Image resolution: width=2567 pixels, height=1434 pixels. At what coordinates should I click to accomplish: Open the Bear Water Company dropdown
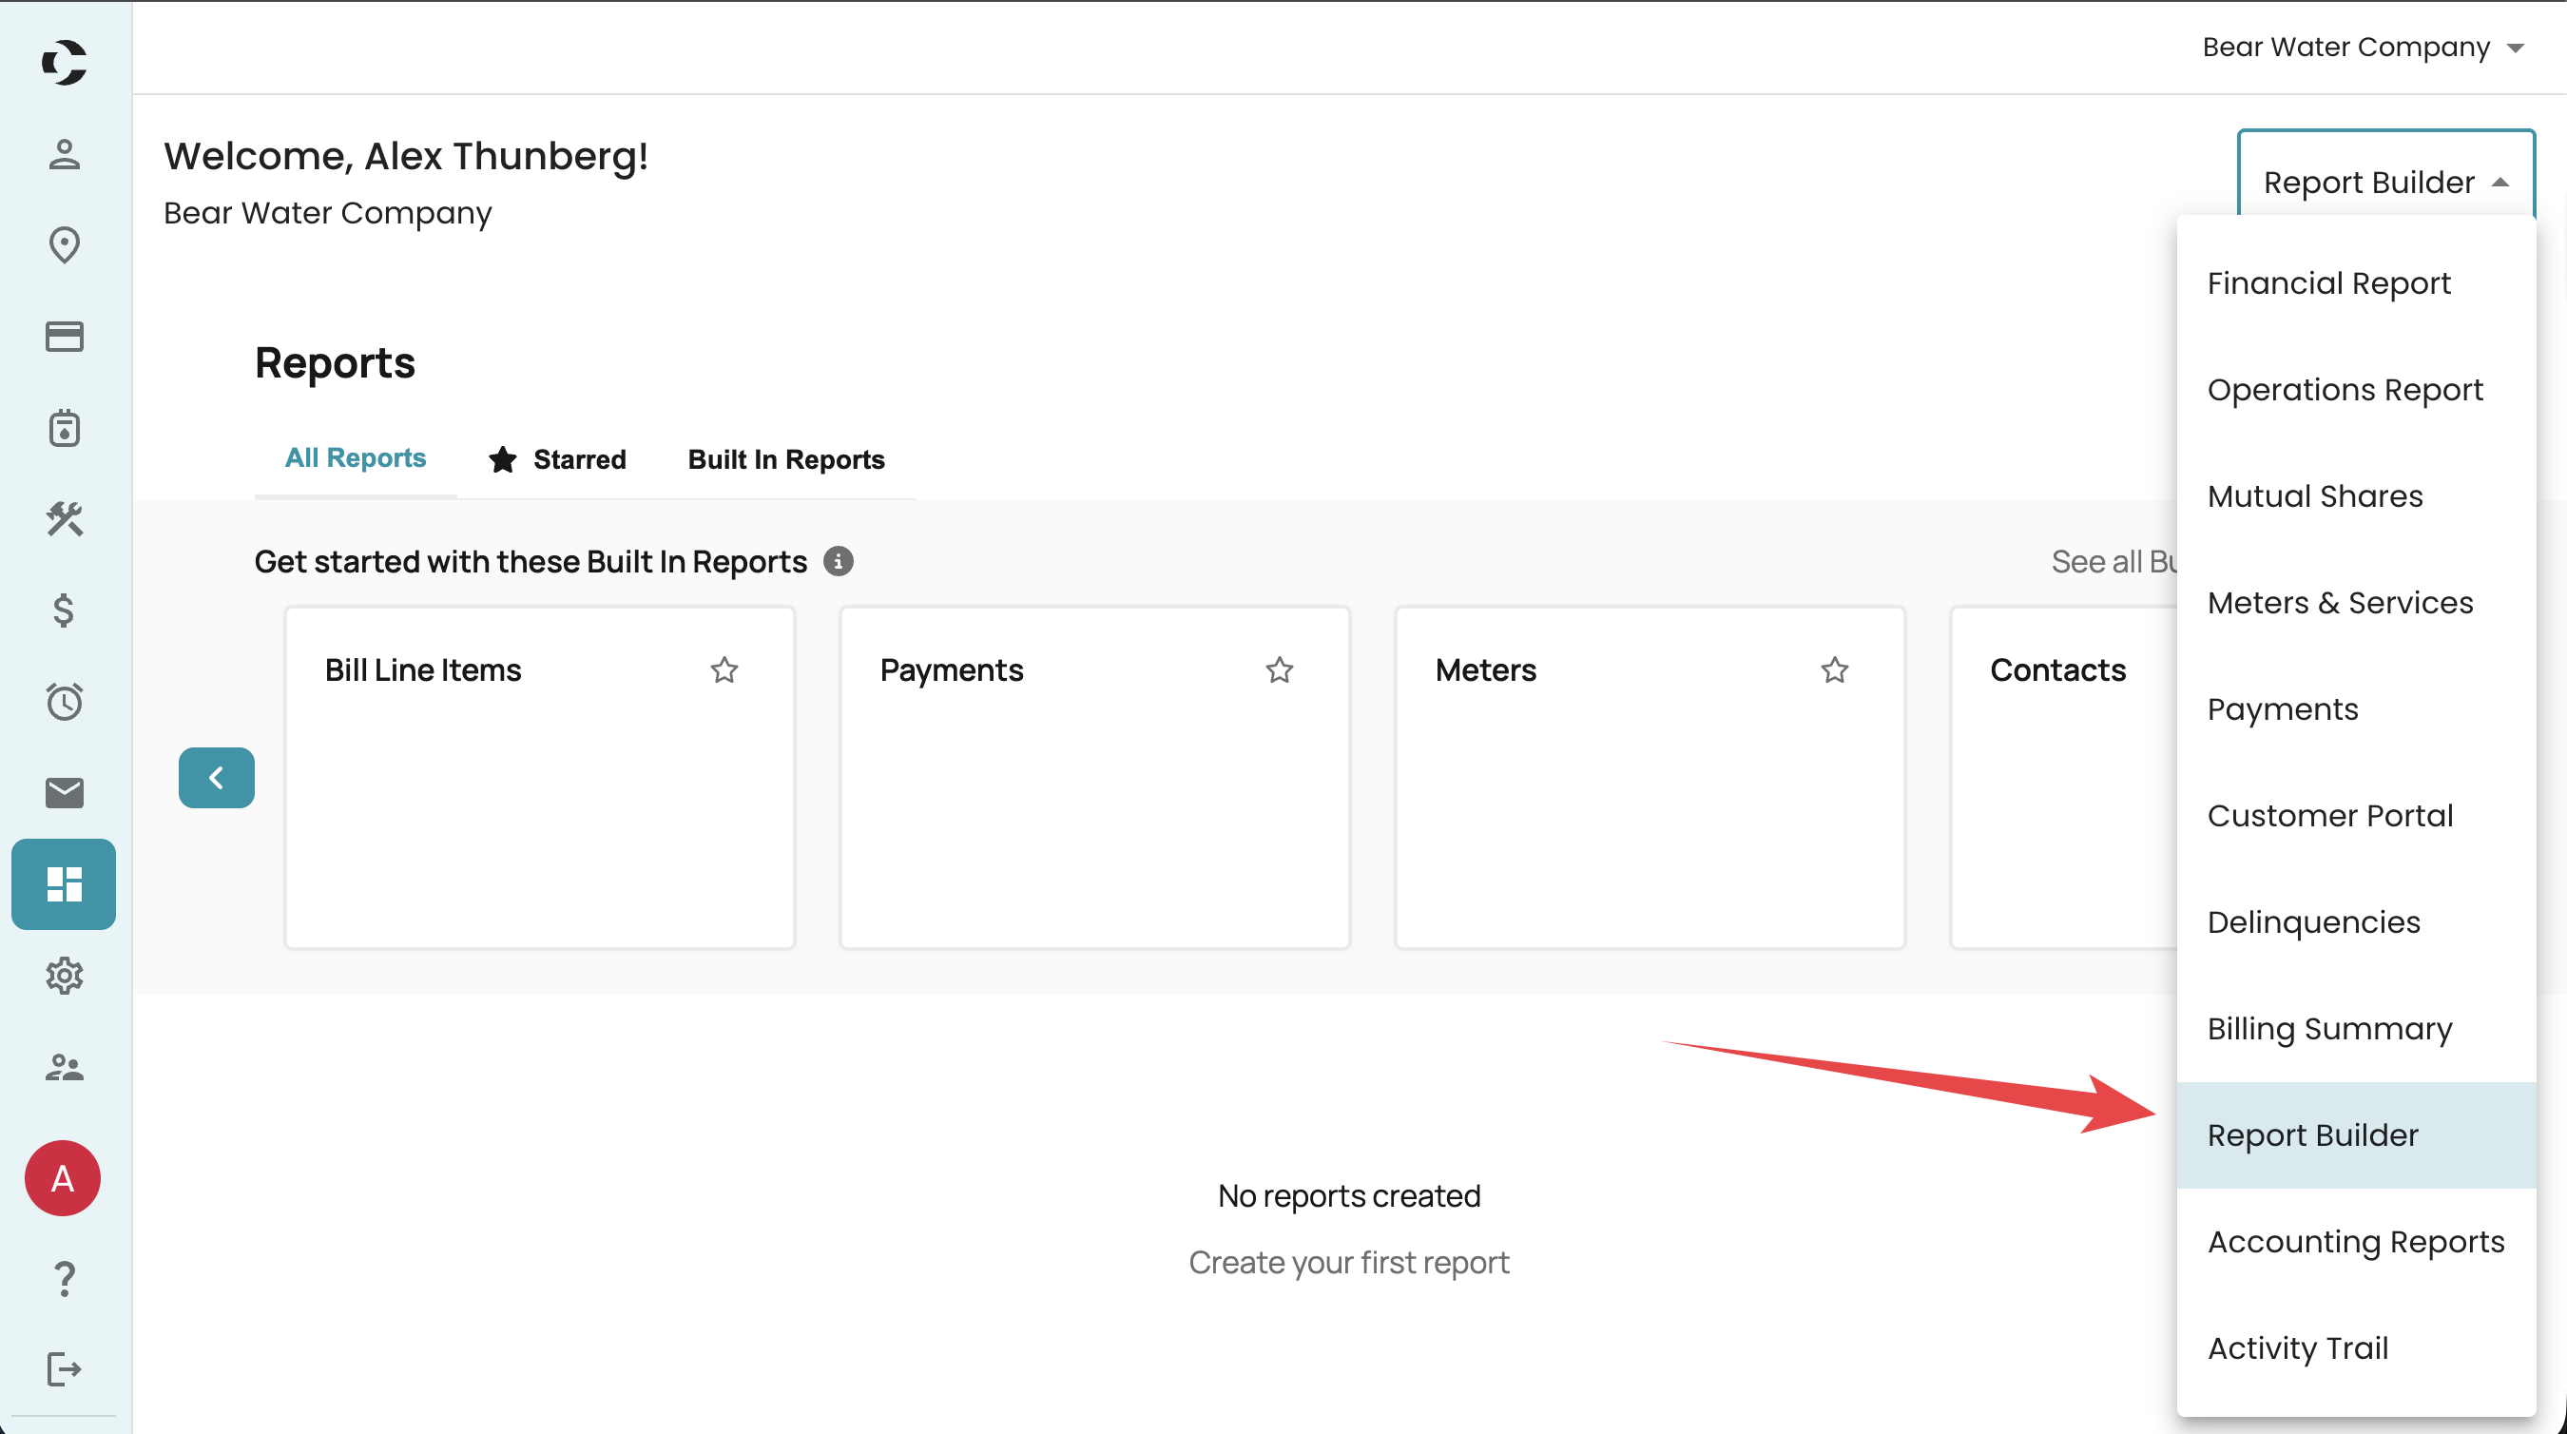[2363, 46]
